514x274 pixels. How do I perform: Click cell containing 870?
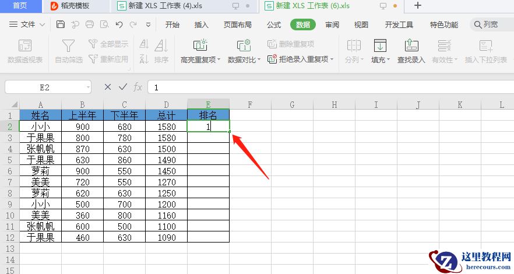click(82, 149)
